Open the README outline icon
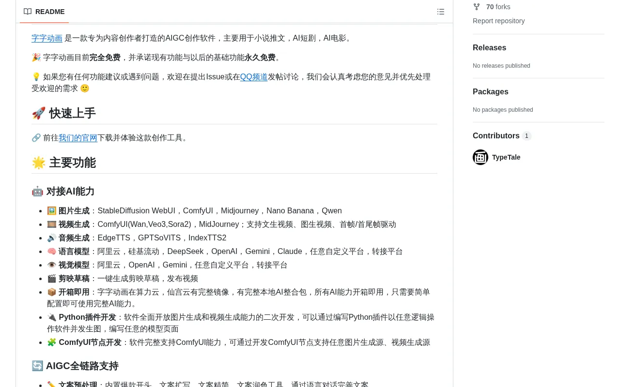620x387 pixels. [441, 12]
